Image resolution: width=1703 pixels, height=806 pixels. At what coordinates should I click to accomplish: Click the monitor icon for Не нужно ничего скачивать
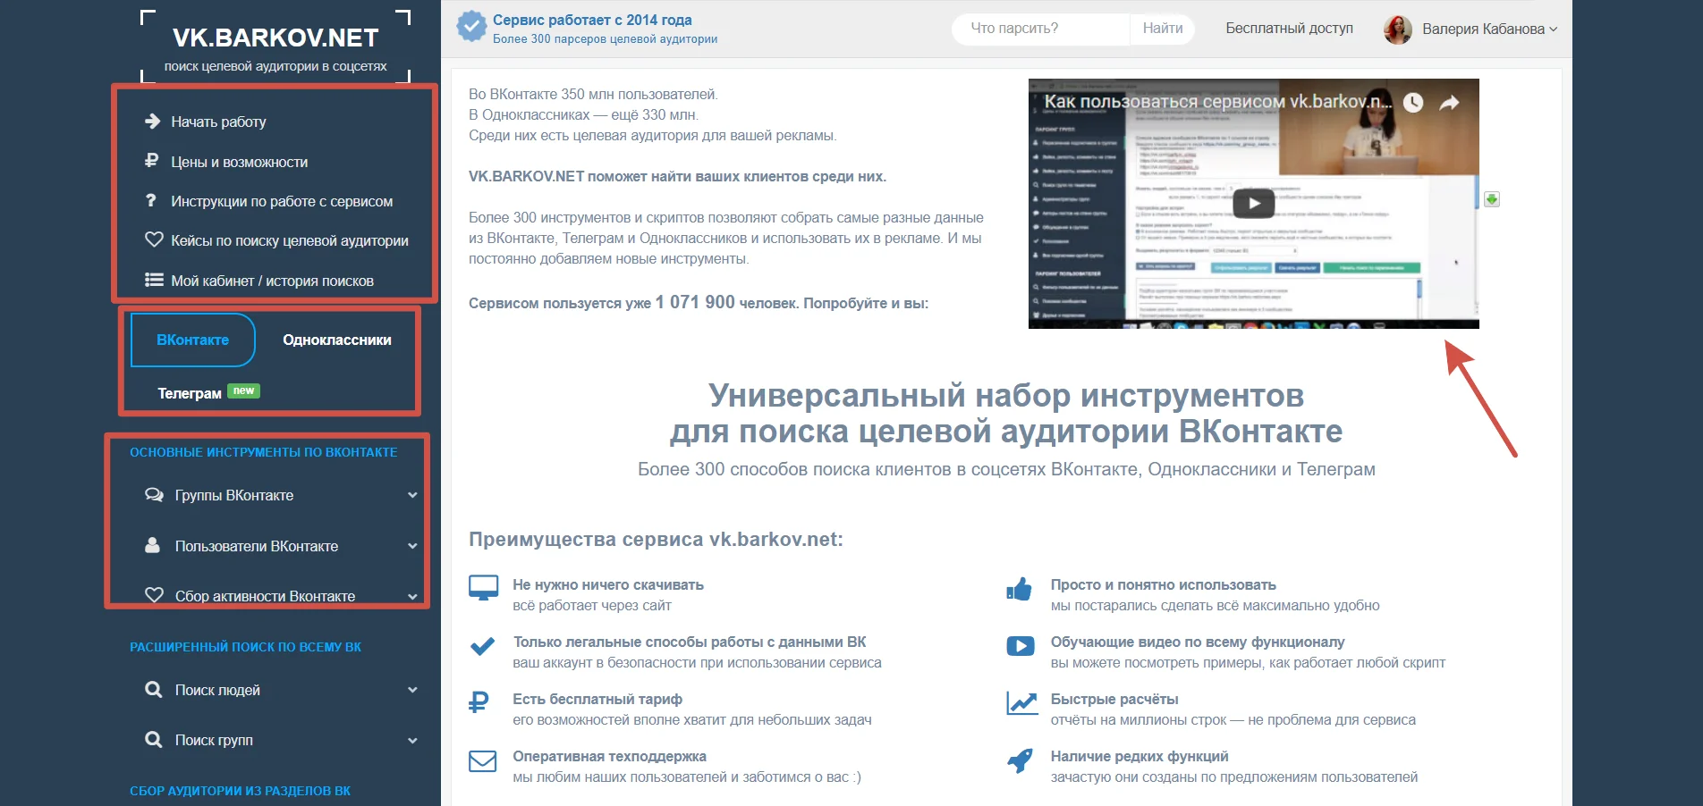pyautogui.click(x=484, y=588)
